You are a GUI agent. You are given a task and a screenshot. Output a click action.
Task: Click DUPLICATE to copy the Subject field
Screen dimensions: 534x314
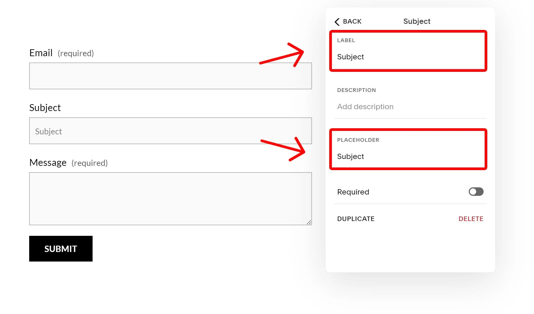tap(356, 219)
